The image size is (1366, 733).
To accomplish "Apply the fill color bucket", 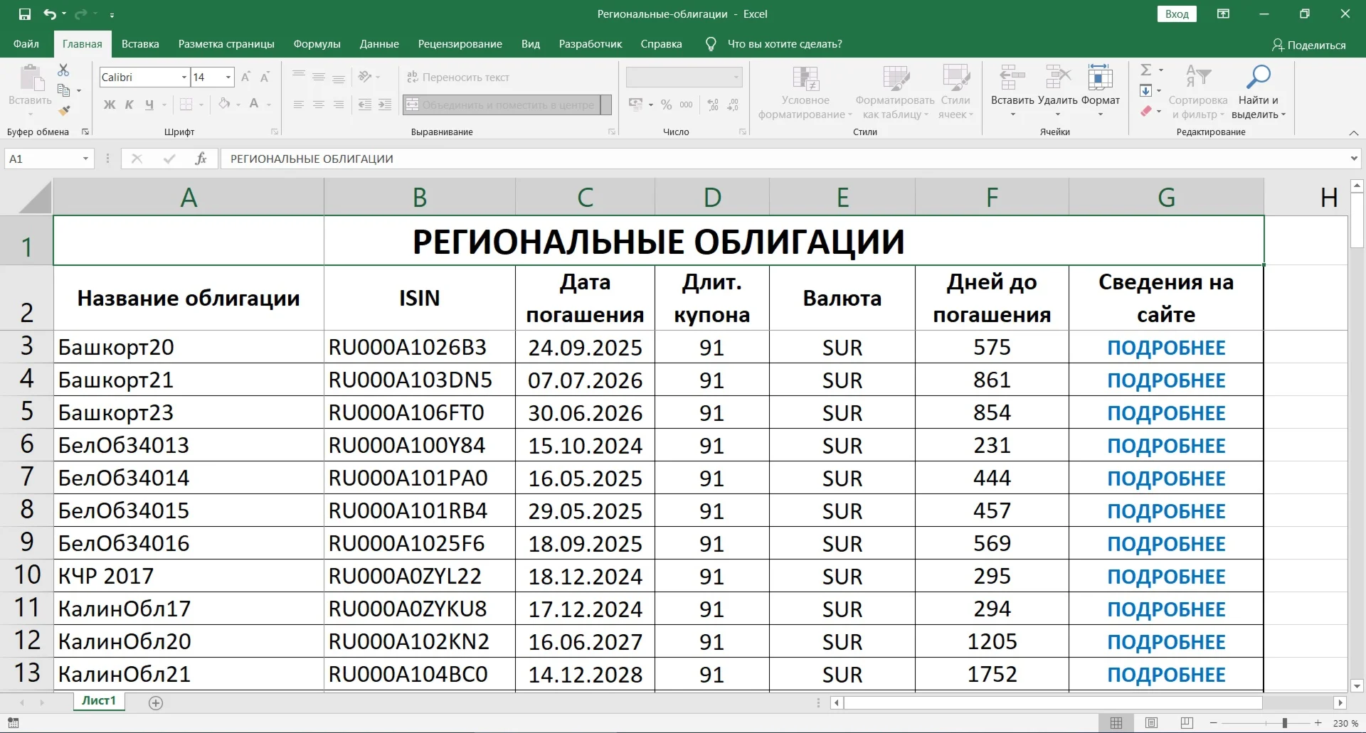I will point(224,105).
